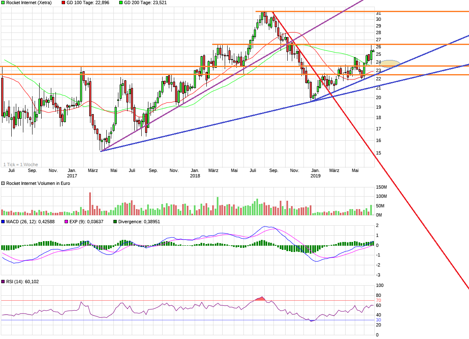The image size is (469, 339).
Task: Click the green Rocket Internet (Xetra) legend square
Action: click(x=3, y=2)
